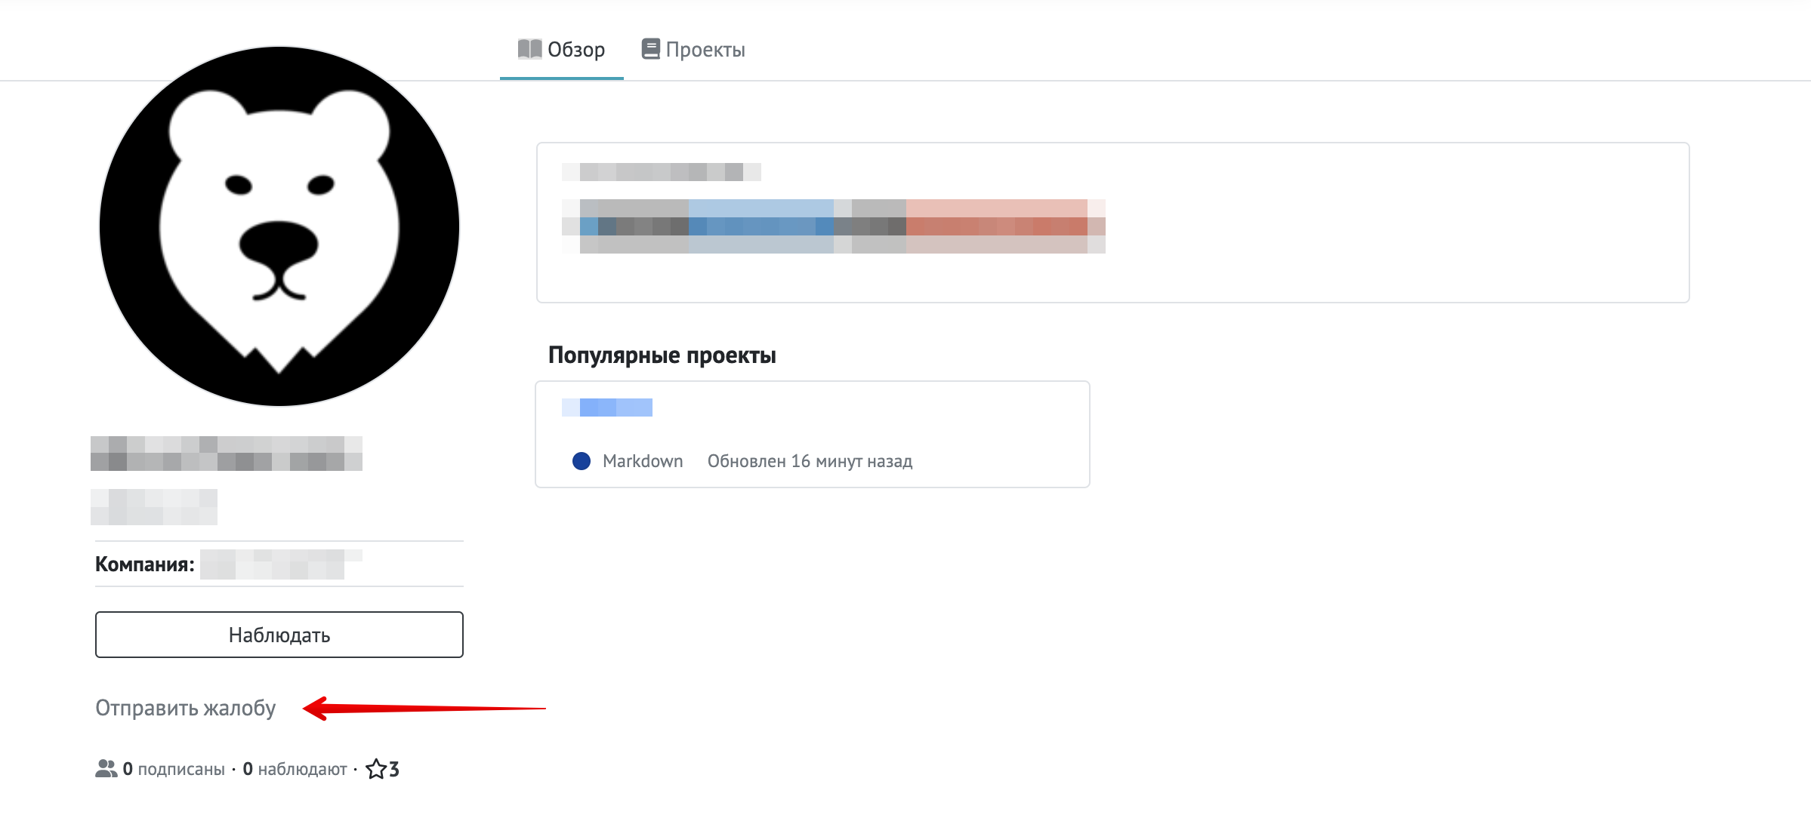The height and width of the screenshot is (815, 1811).
Task: Click the open book icon beside Обзор
Action: pyautogui.click(x=529, y=49)
